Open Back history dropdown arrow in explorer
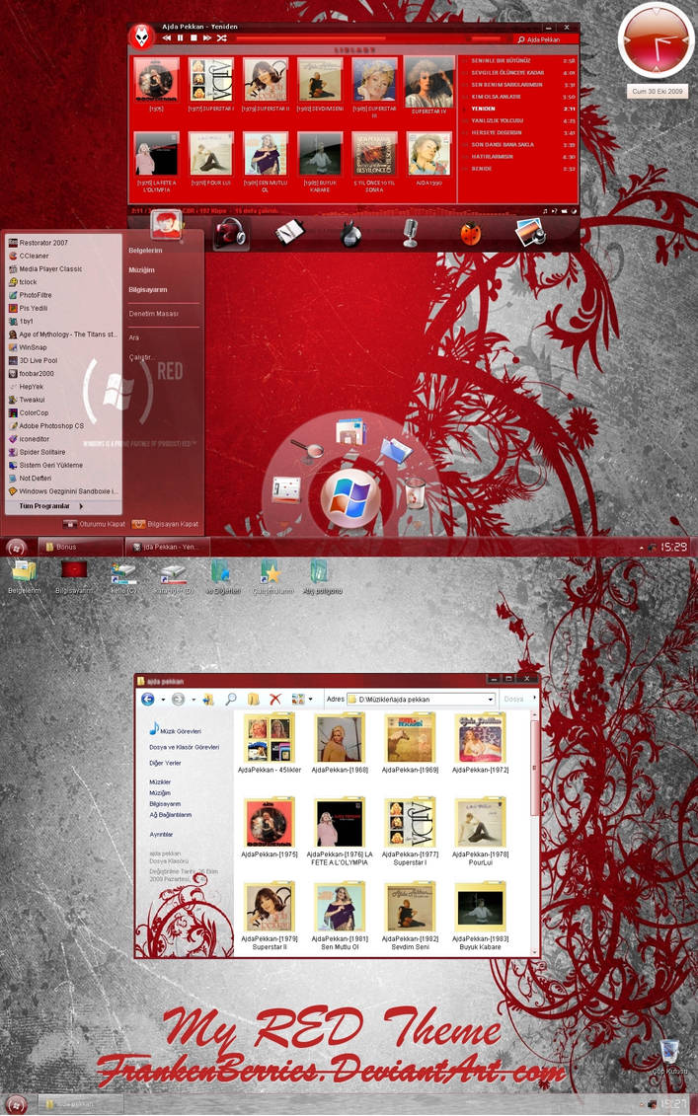Viewport: 698px width, 1116px height. point(162,700)
